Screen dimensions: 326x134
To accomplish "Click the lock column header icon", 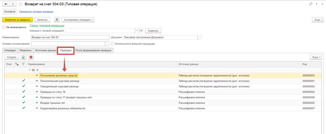I will pyautogui.click(x=17, y=65).
